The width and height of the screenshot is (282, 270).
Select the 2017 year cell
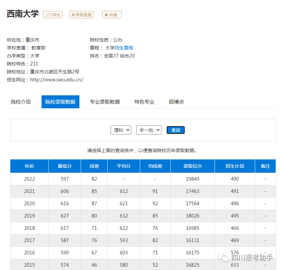tap(29, 240)
